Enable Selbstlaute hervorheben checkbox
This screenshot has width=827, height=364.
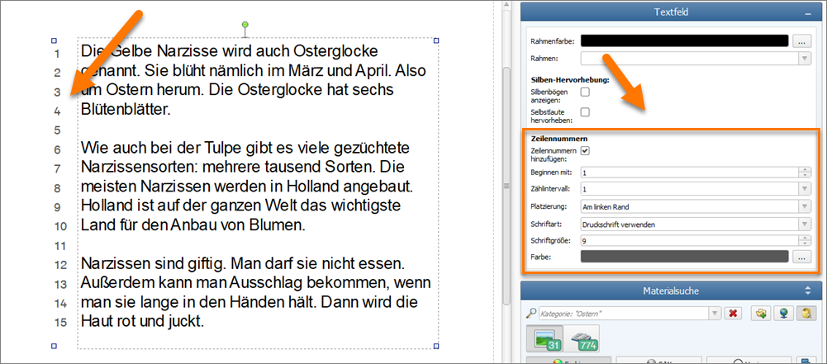586,112
